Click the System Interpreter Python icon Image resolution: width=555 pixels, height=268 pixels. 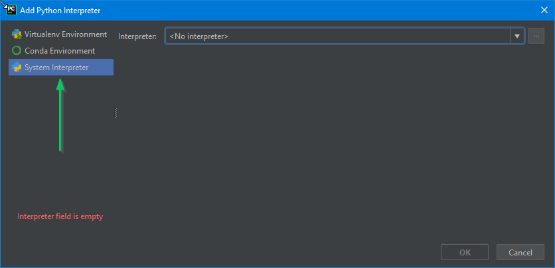tap(17, 67)
